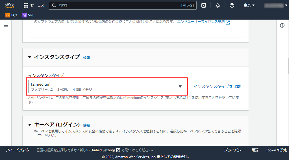Open the 東京 region dropdown
The width and height of the screenshot is (289, 160).
[249, 5]
